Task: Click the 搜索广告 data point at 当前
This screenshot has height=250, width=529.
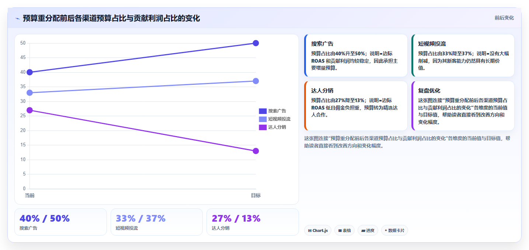Action: pos(29,72)
